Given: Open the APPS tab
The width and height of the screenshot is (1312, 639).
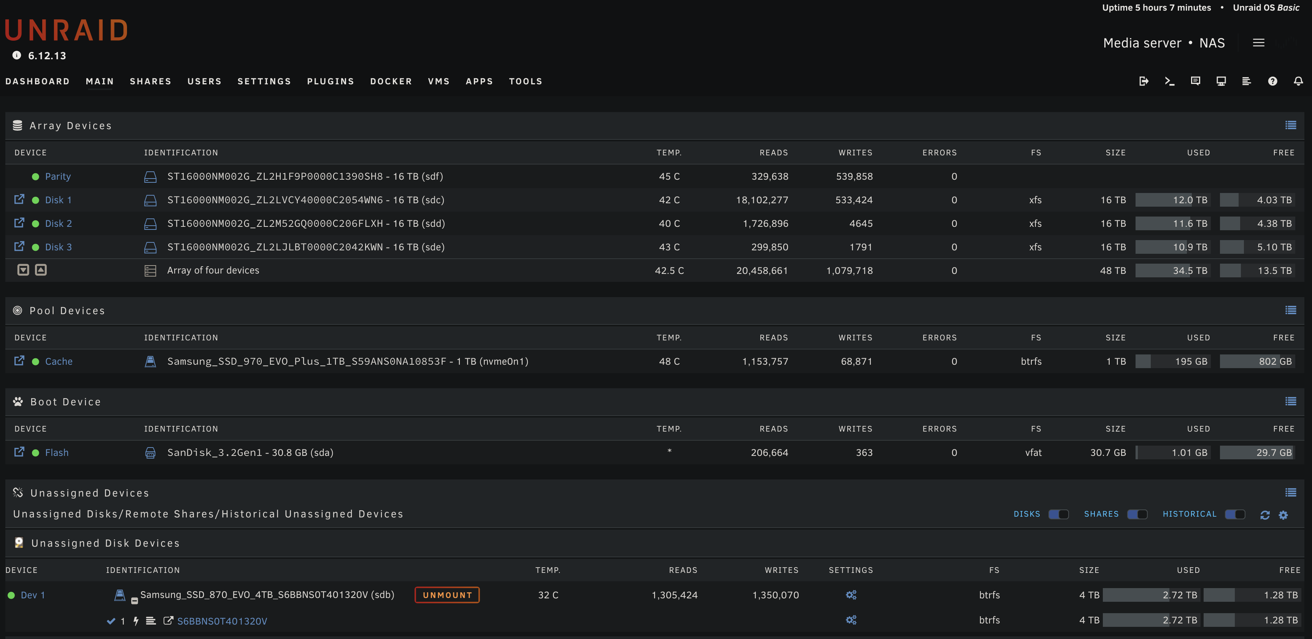Looking at the screenshot, I should click(x=479, y=81).
